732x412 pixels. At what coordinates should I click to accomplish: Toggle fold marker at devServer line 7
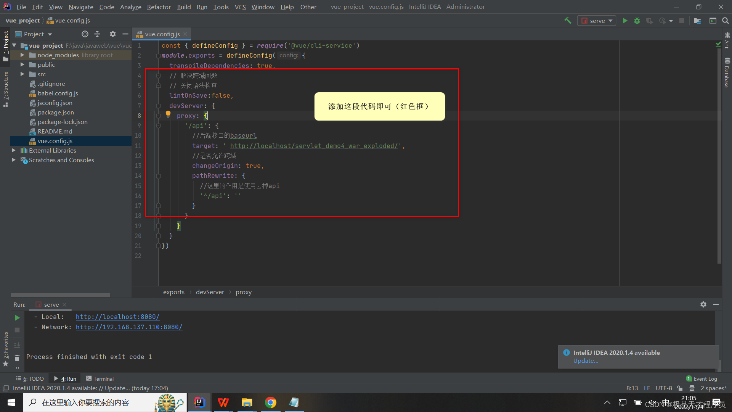click(158, 106)
